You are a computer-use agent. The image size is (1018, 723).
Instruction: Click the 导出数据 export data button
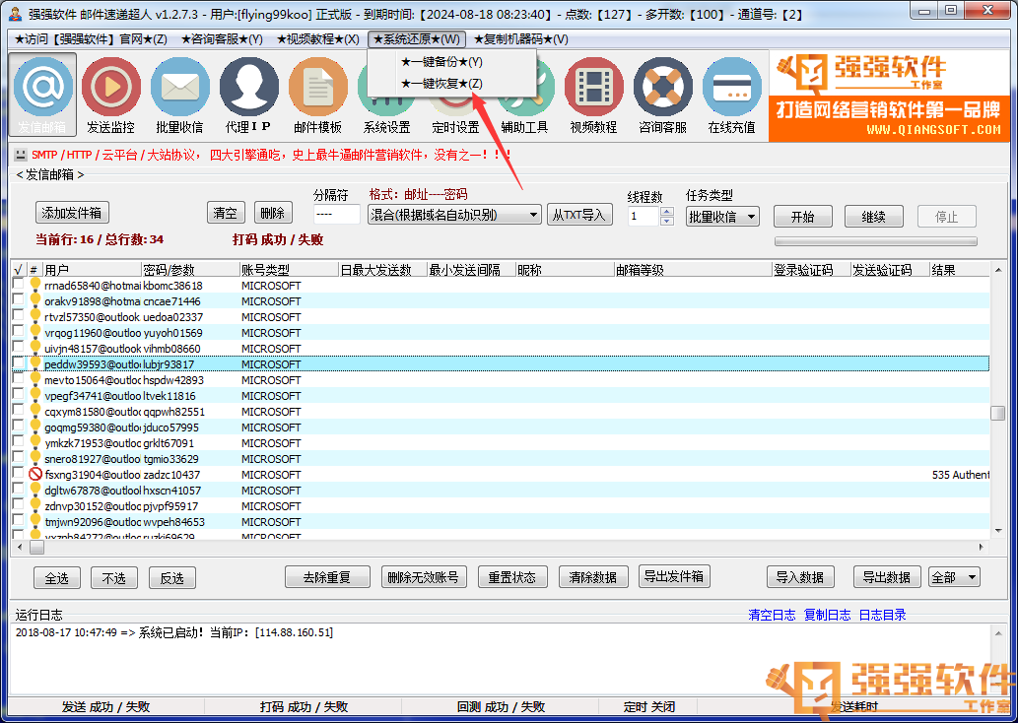point(887,577)
